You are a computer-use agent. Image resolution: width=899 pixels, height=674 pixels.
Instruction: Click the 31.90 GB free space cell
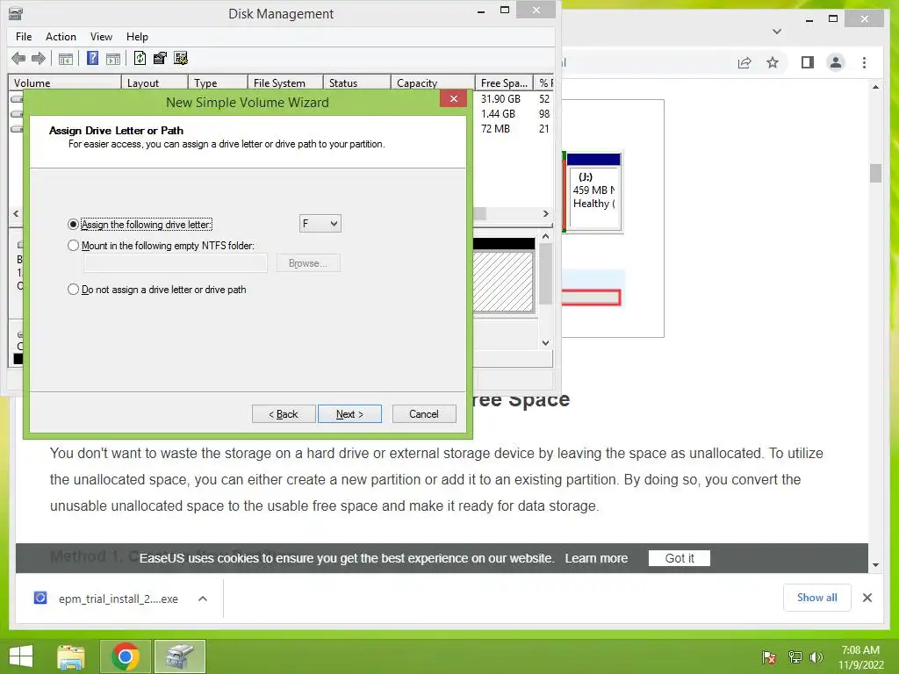(x=500, y=98)
